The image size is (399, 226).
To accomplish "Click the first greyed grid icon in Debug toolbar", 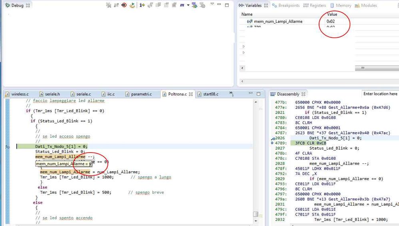I will [158, 5].
